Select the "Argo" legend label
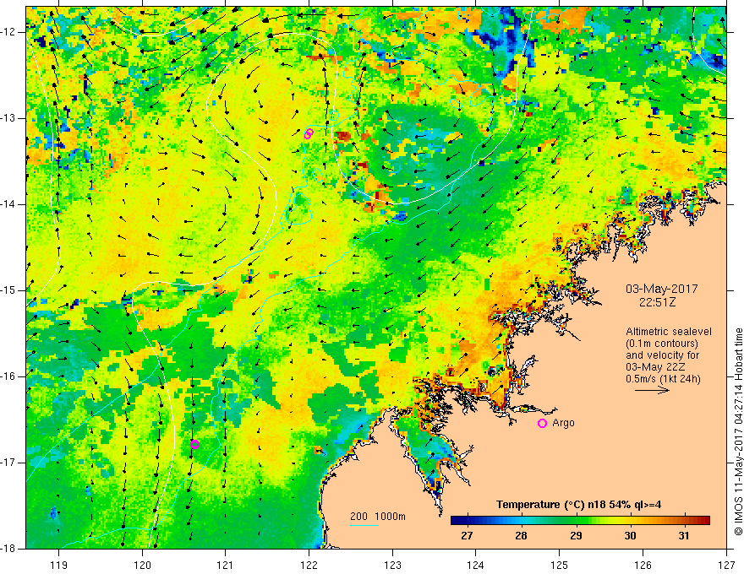Viewport: 744px width, 574px height. [563, 422]
